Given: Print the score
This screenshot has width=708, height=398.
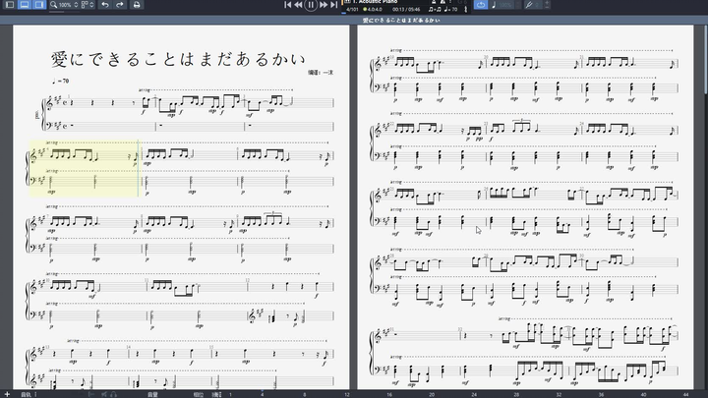Looking at the screenshot, I should 137,5.
